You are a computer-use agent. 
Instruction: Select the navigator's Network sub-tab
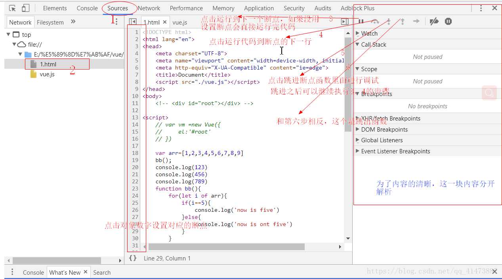[20, 22]
